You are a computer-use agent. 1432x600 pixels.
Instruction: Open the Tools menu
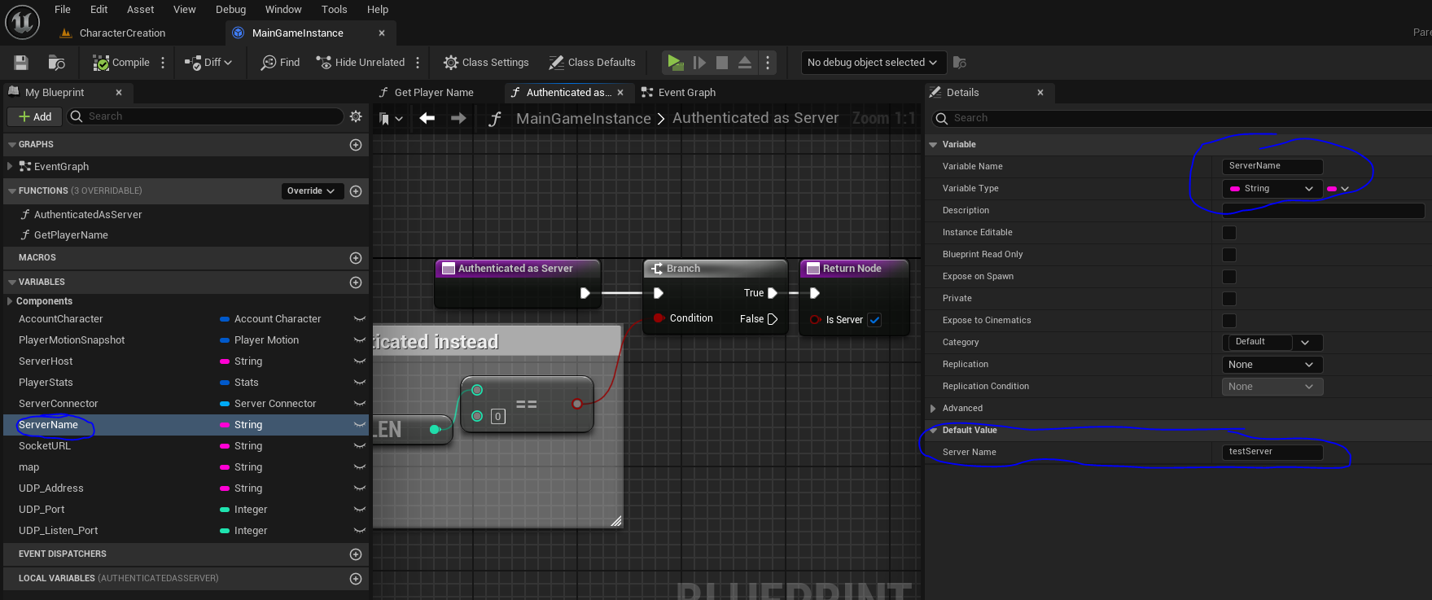click(335, 10)
